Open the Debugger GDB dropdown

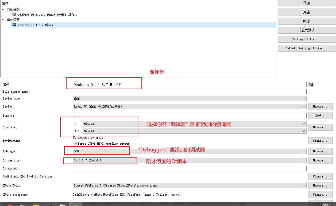pyautogui.click(x=190, y=151)
